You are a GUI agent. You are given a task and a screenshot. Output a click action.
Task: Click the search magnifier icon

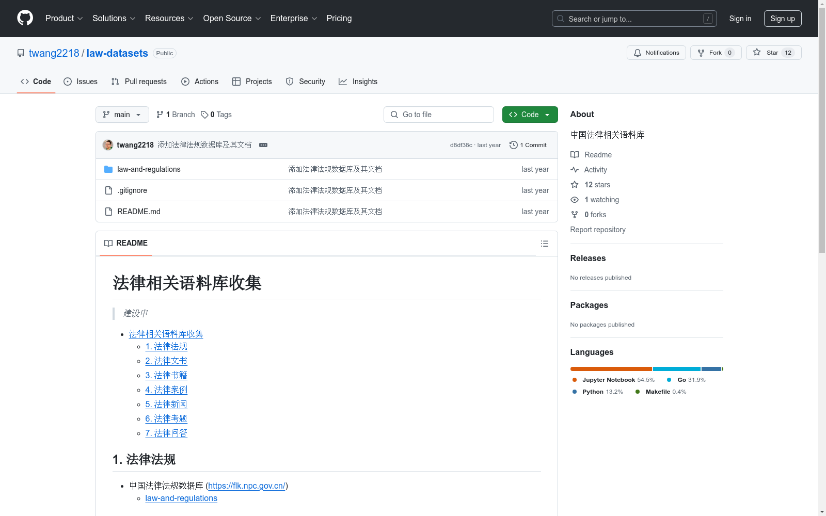coord(561,19)
